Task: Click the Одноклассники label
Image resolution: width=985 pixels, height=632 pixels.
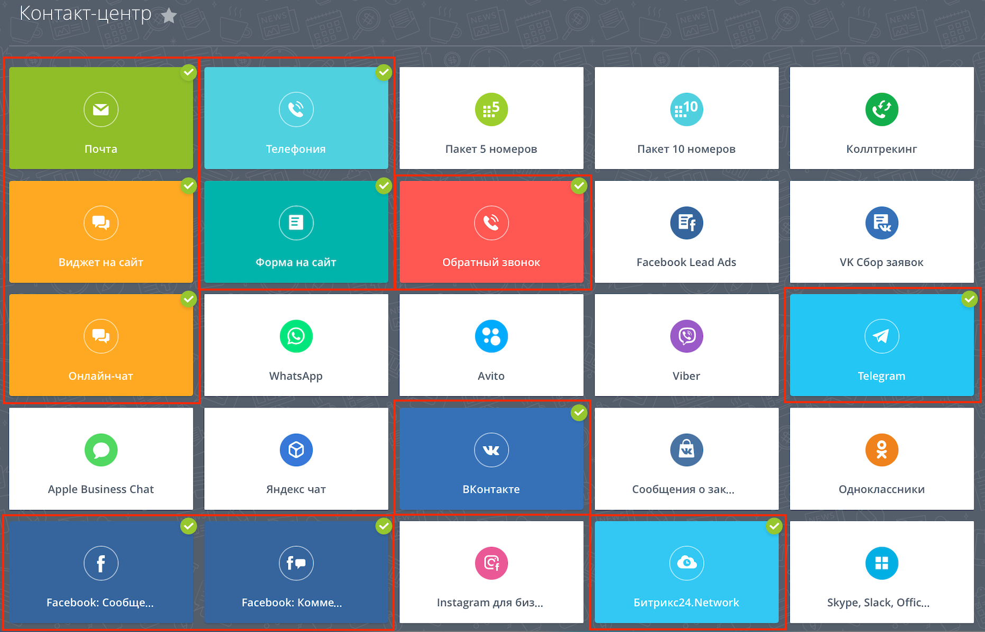Action: point(881,489)
